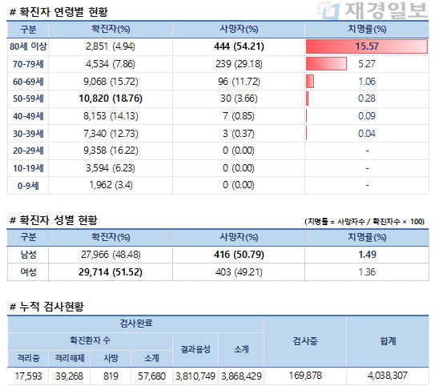Select the '57,680' subtotal value
This screenshot has width=439, height=390.
[151, 376]
